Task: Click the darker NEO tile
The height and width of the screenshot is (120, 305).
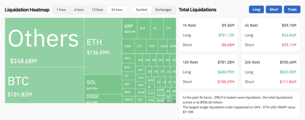Action: 170,101
